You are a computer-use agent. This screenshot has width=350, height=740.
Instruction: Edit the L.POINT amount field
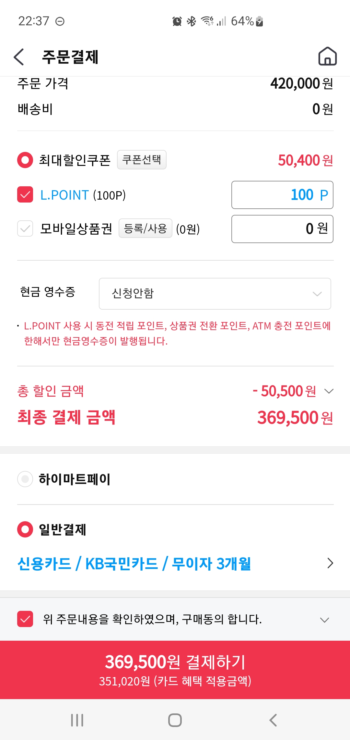(282, 195)
